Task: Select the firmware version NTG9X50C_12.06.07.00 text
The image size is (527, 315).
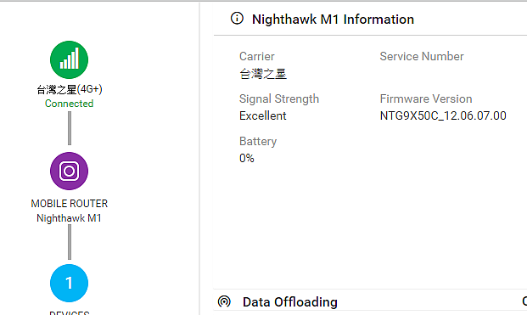Action: 443,116
